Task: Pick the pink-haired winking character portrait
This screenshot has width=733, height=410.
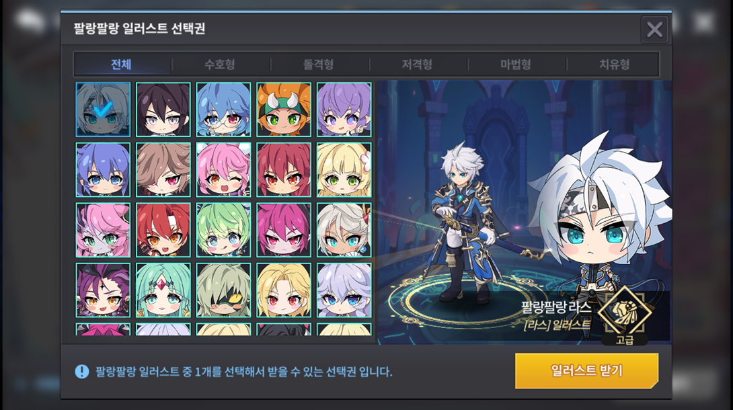Action: (x=223, y=170)
